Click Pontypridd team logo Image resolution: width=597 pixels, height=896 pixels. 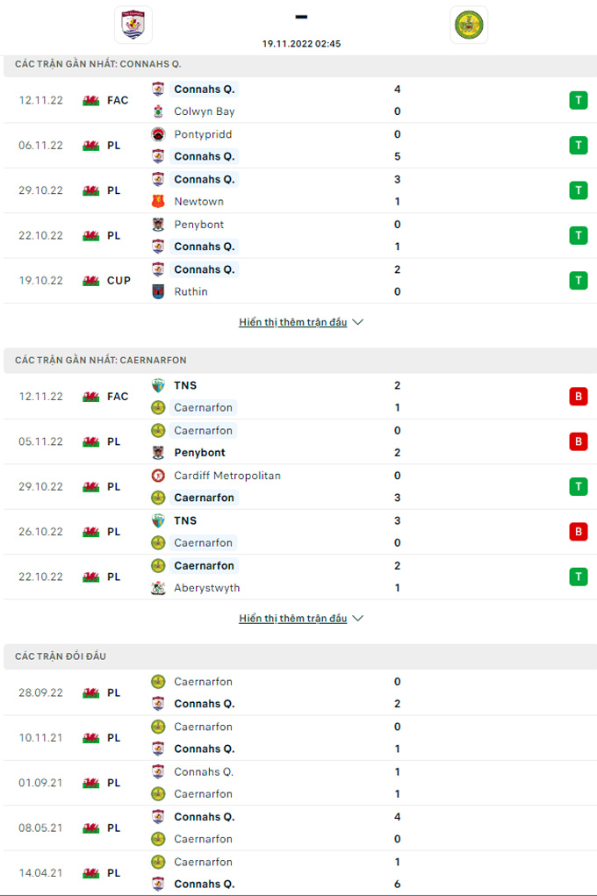158,134
